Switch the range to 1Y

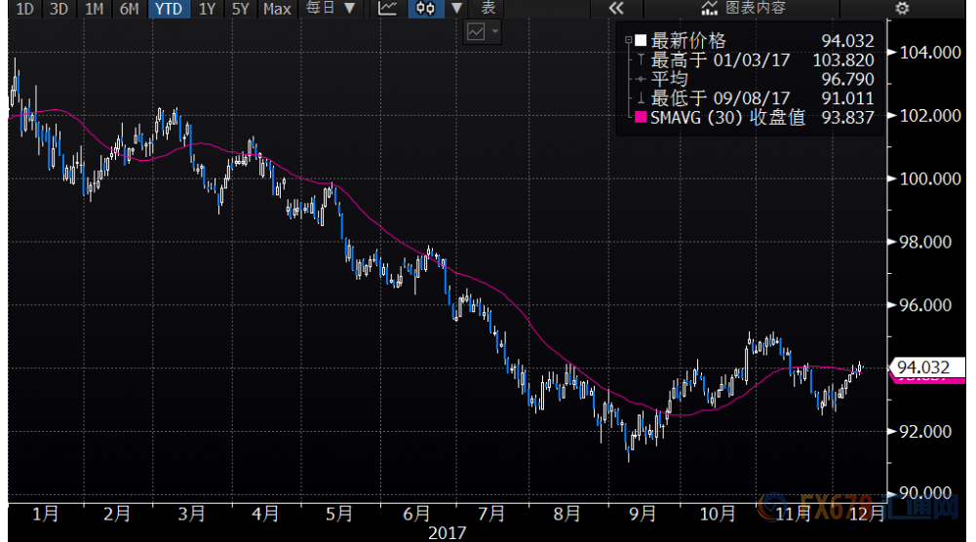207,9
